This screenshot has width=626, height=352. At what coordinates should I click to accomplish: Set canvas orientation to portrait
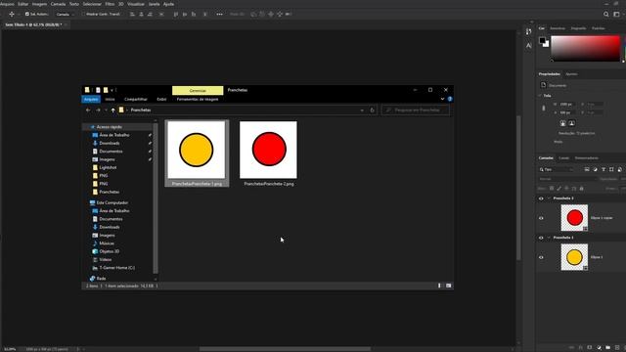562,123
